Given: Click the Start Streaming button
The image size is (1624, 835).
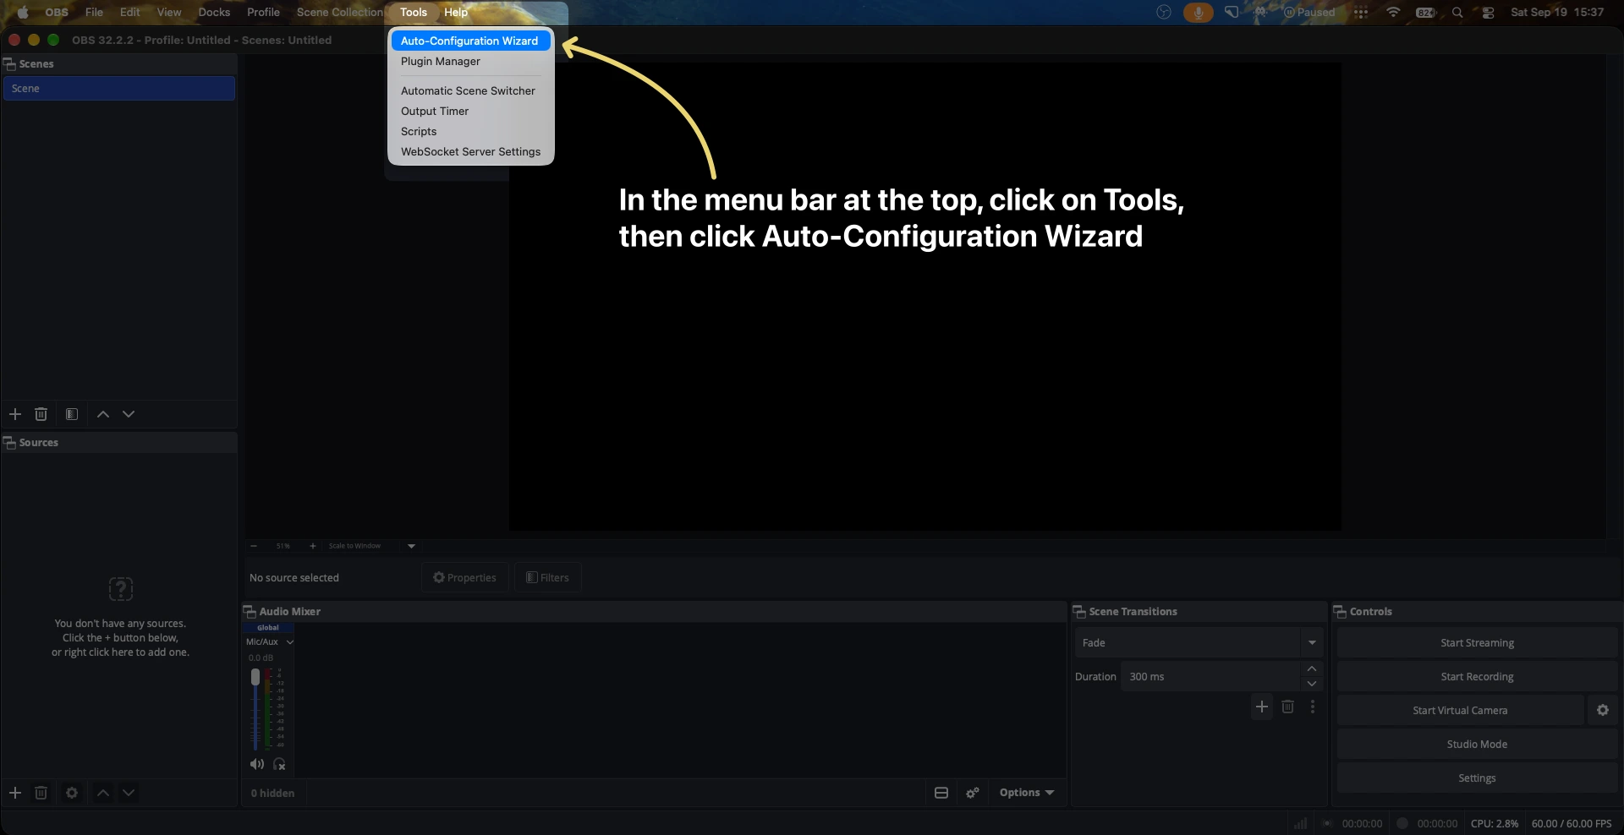Looking at the screenshot, I should [1477, 643].
